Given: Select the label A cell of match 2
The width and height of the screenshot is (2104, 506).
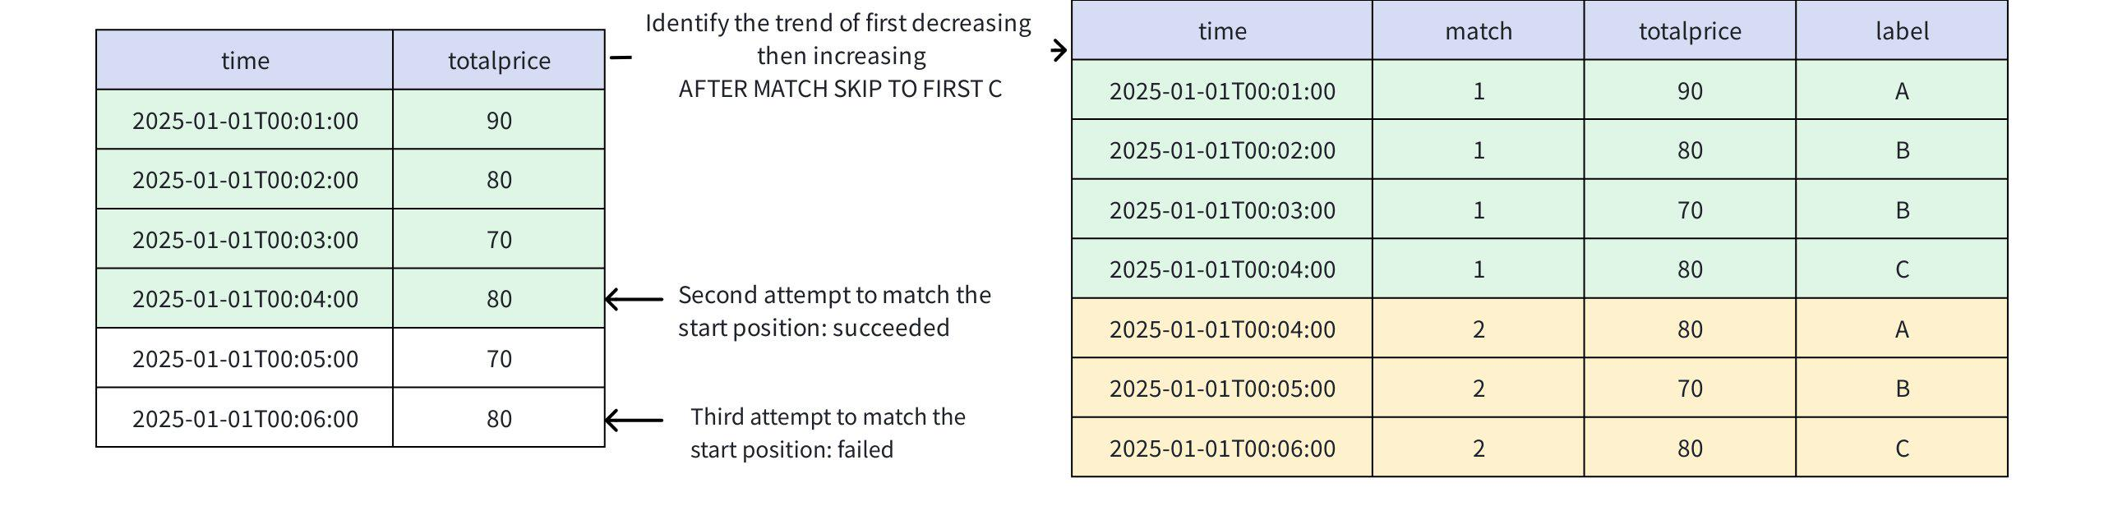Looking at the screenshot, I should 1901,329.
